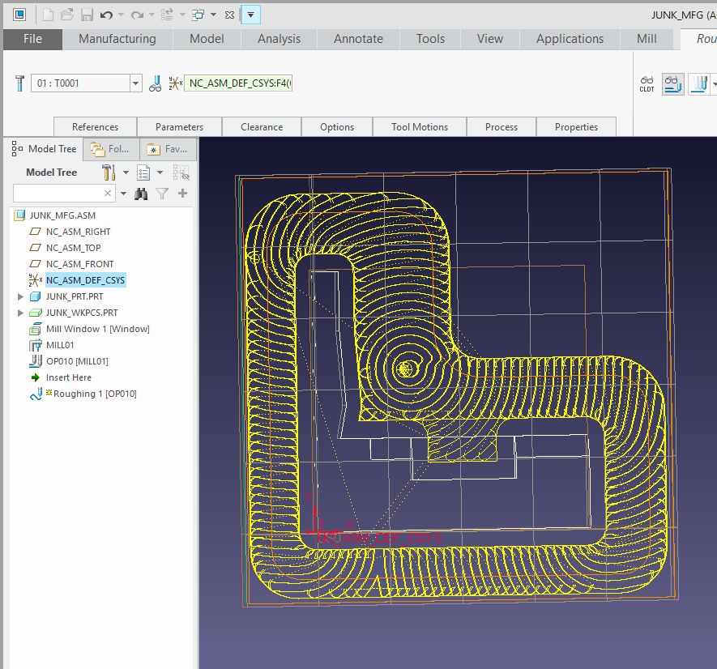The width and height of the screenshot is (717, 669).
Task: Open the Tool Motions panel
Action: [x=419, y=126]
